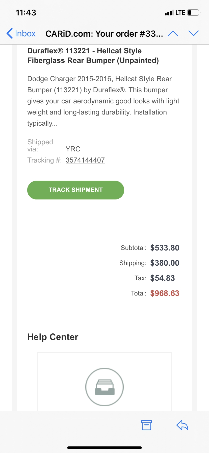Tap the red total $968.63 amount
The width and height of the screenshot is (209, 453).
pos(165,293)
